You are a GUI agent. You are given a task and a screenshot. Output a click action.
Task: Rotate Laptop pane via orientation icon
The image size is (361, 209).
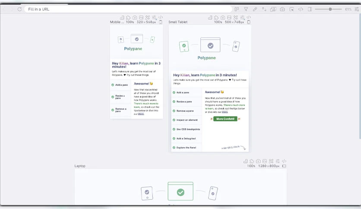tap(284, 166)
